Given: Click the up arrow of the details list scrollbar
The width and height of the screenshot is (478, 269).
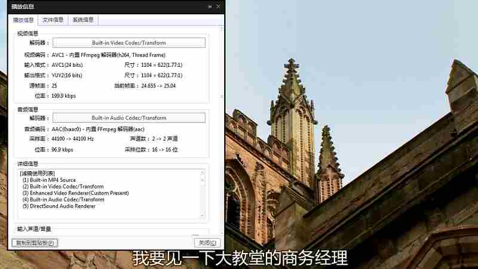Looking at the screenshot, I should (x=203, y=173).
